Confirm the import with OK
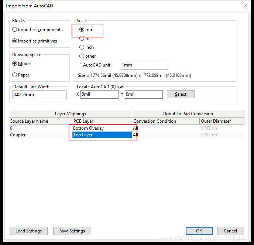 pos(199,231)
